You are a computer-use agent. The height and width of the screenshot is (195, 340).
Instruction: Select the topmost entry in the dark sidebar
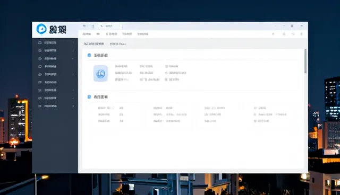(55, 42)
